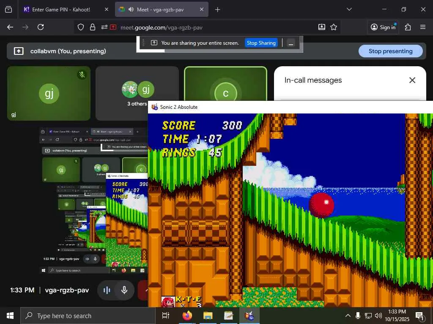Open the notification center icon
Image resolution: width=433 pixels, height=324 pixels.
420,316
